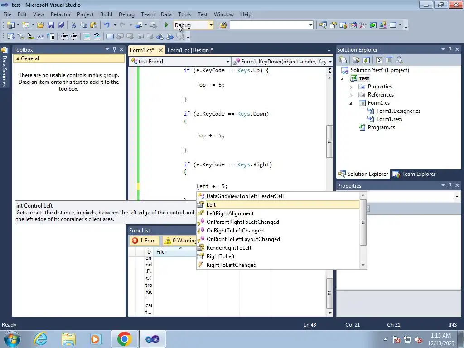Select the Program.cs file

381,127
